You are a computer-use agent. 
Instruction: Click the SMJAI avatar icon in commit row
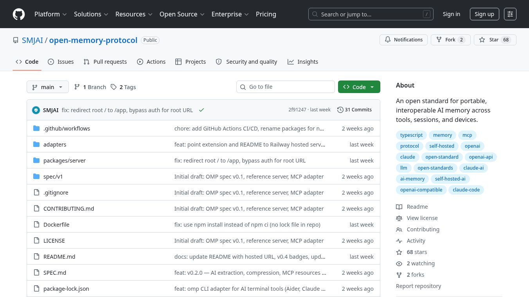click(x=36, y=110)
